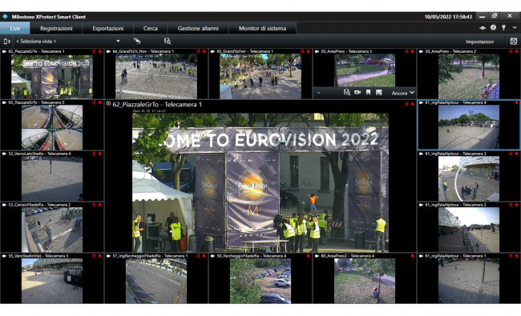
Task: Open search document icon on 50_AreaPress camera toolbar
Action: (x=347, y=93)
